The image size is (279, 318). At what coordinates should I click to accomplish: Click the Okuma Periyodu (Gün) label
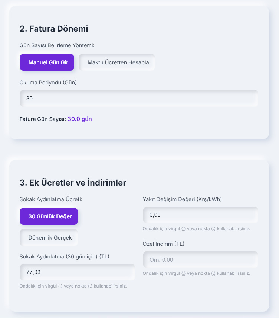[x=48, y=83]
